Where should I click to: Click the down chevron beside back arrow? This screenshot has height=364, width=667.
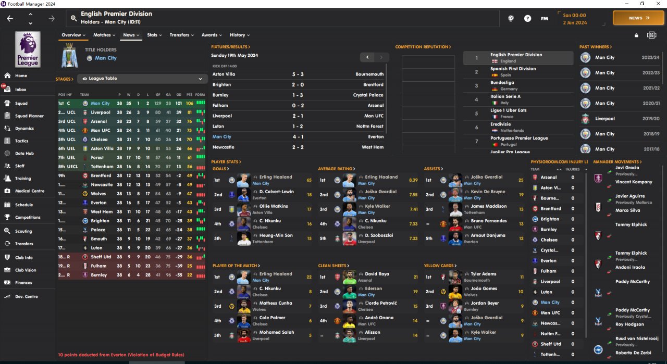(x=30, y=23)
